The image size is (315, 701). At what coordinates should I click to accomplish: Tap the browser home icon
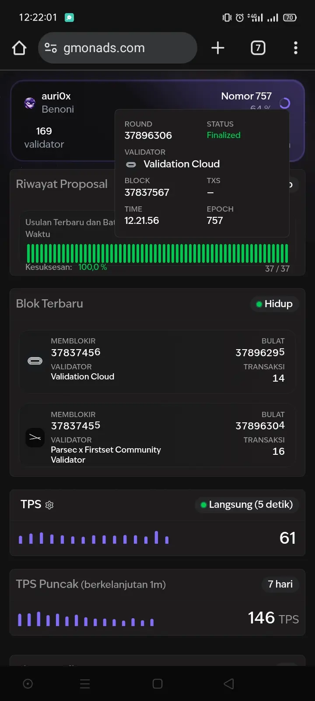click(x=19, y=48)
